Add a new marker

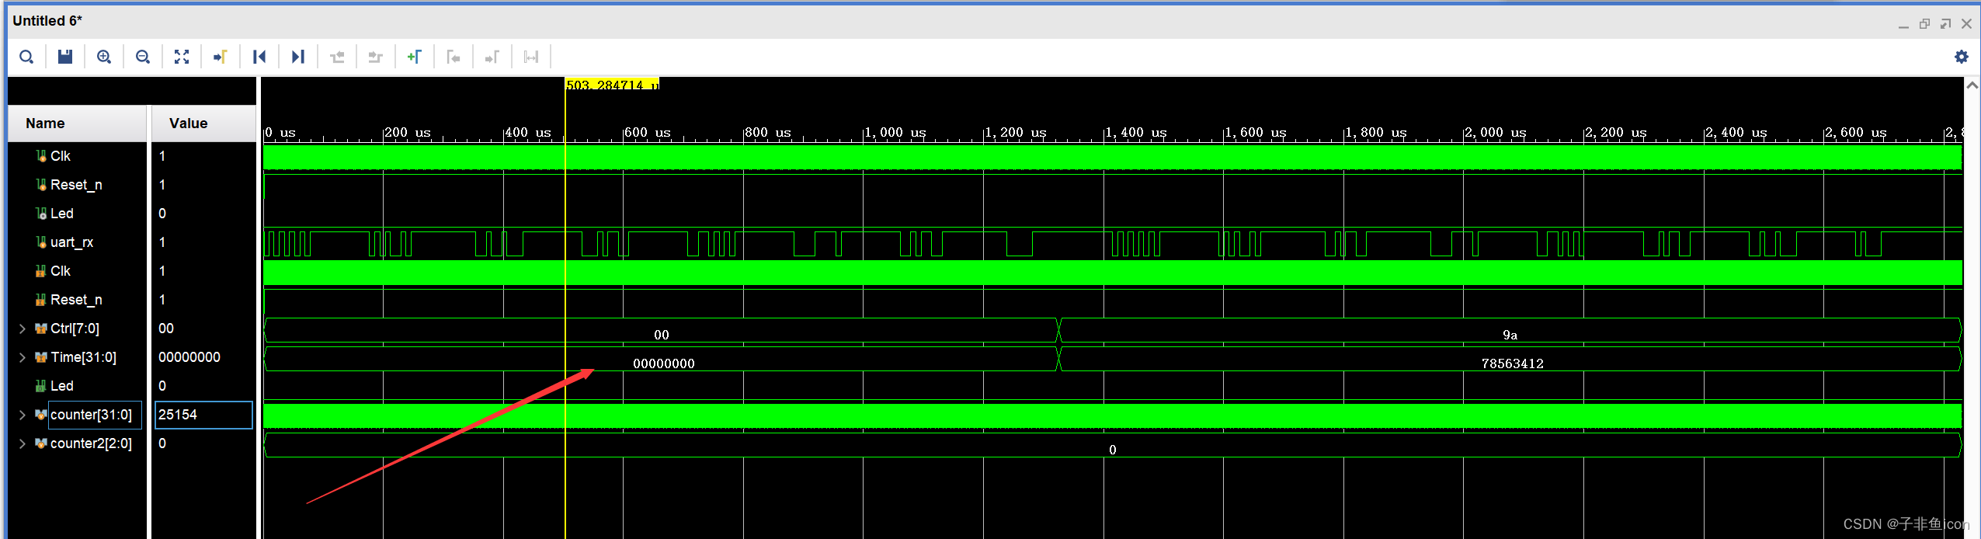415,57
